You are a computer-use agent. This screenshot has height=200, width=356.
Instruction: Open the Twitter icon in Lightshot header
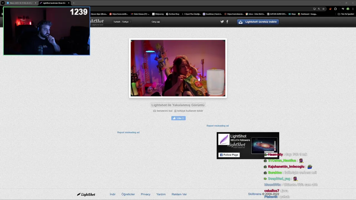click(x=222, y=22)
